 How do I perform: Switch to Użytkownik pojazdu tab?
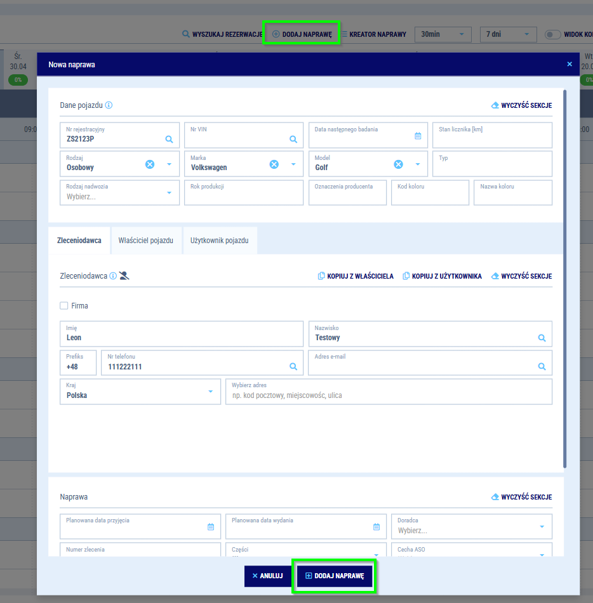(x=220, y=241)
